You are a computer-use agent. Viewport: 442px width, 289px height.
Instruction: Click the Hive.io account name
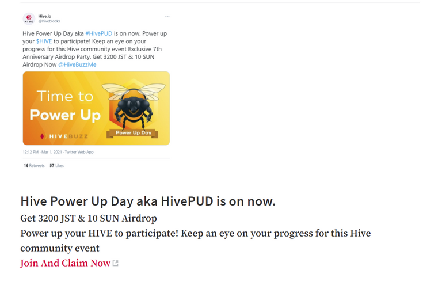pyautogui.click(x=45, y=16)
